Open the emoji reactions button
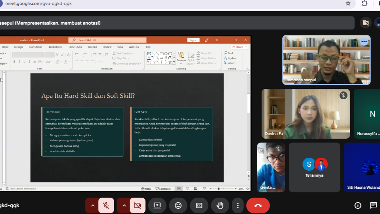 coord(178,205)
